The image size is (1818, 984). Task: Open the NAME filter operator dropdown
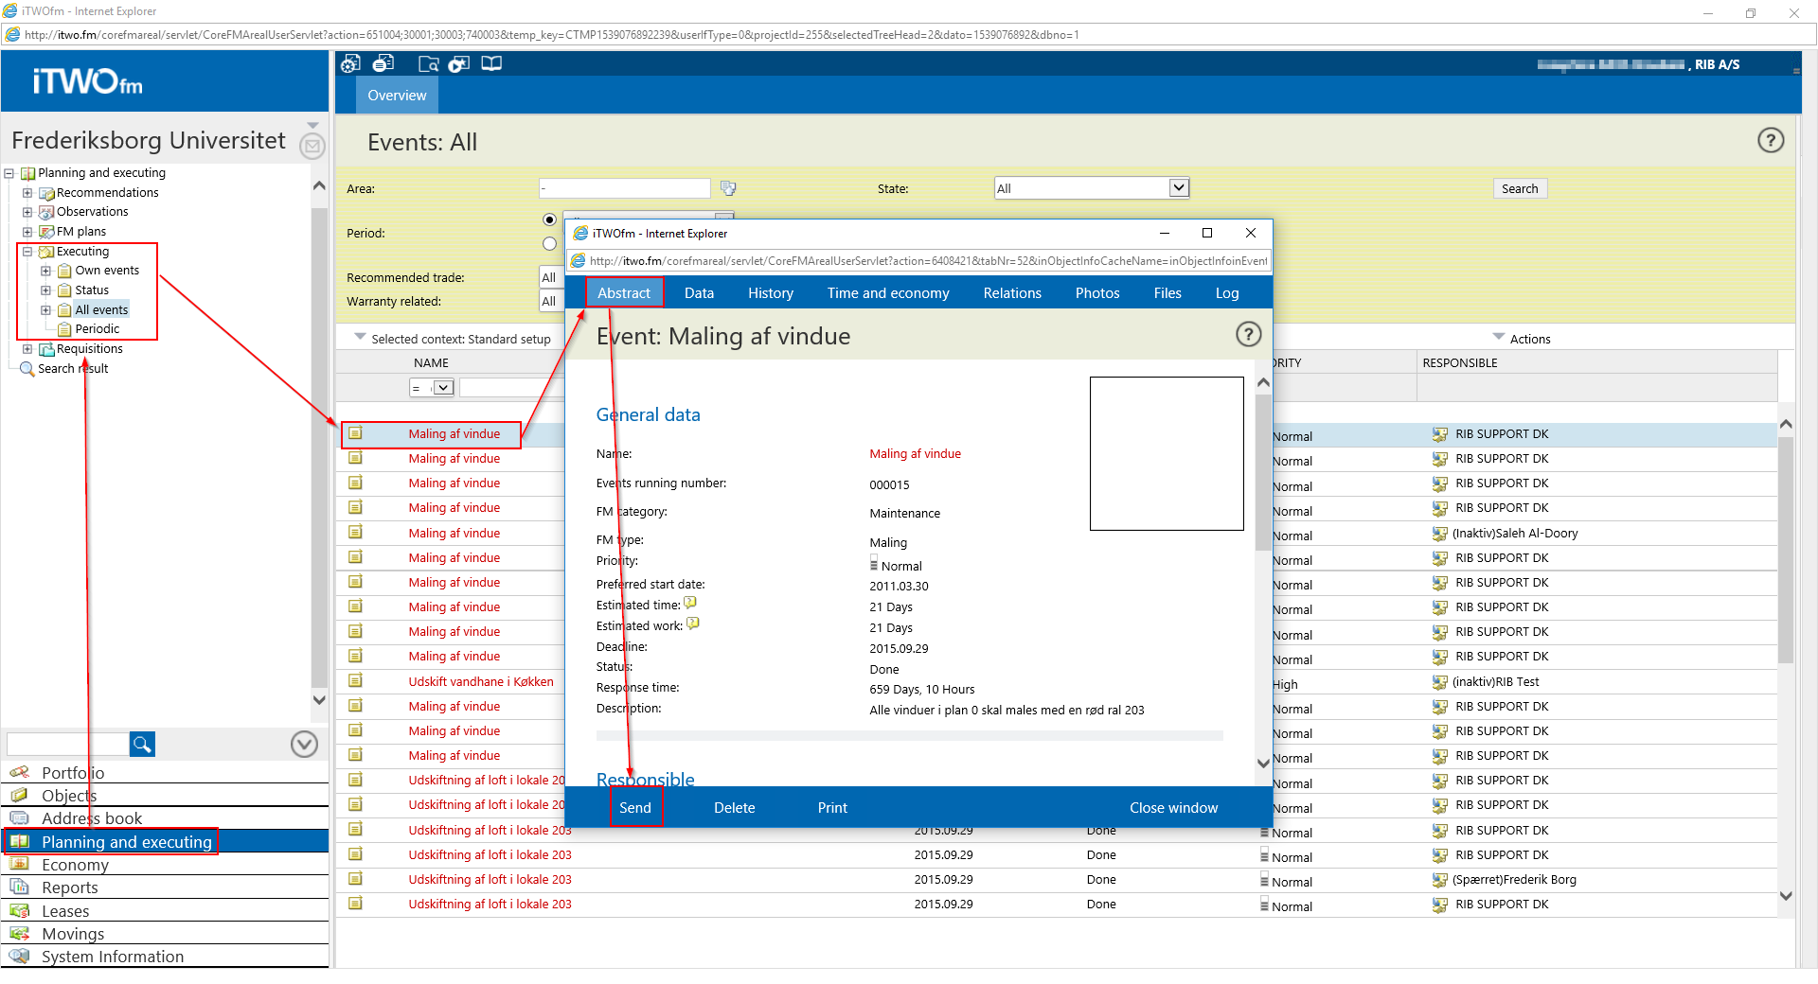(x=442, y=388)
